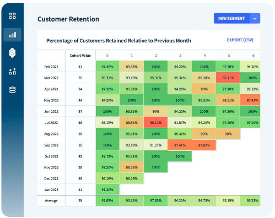Select the Dec 2022 row label
This screenshot has width=275, height=218.
click(x=51, y=179)
